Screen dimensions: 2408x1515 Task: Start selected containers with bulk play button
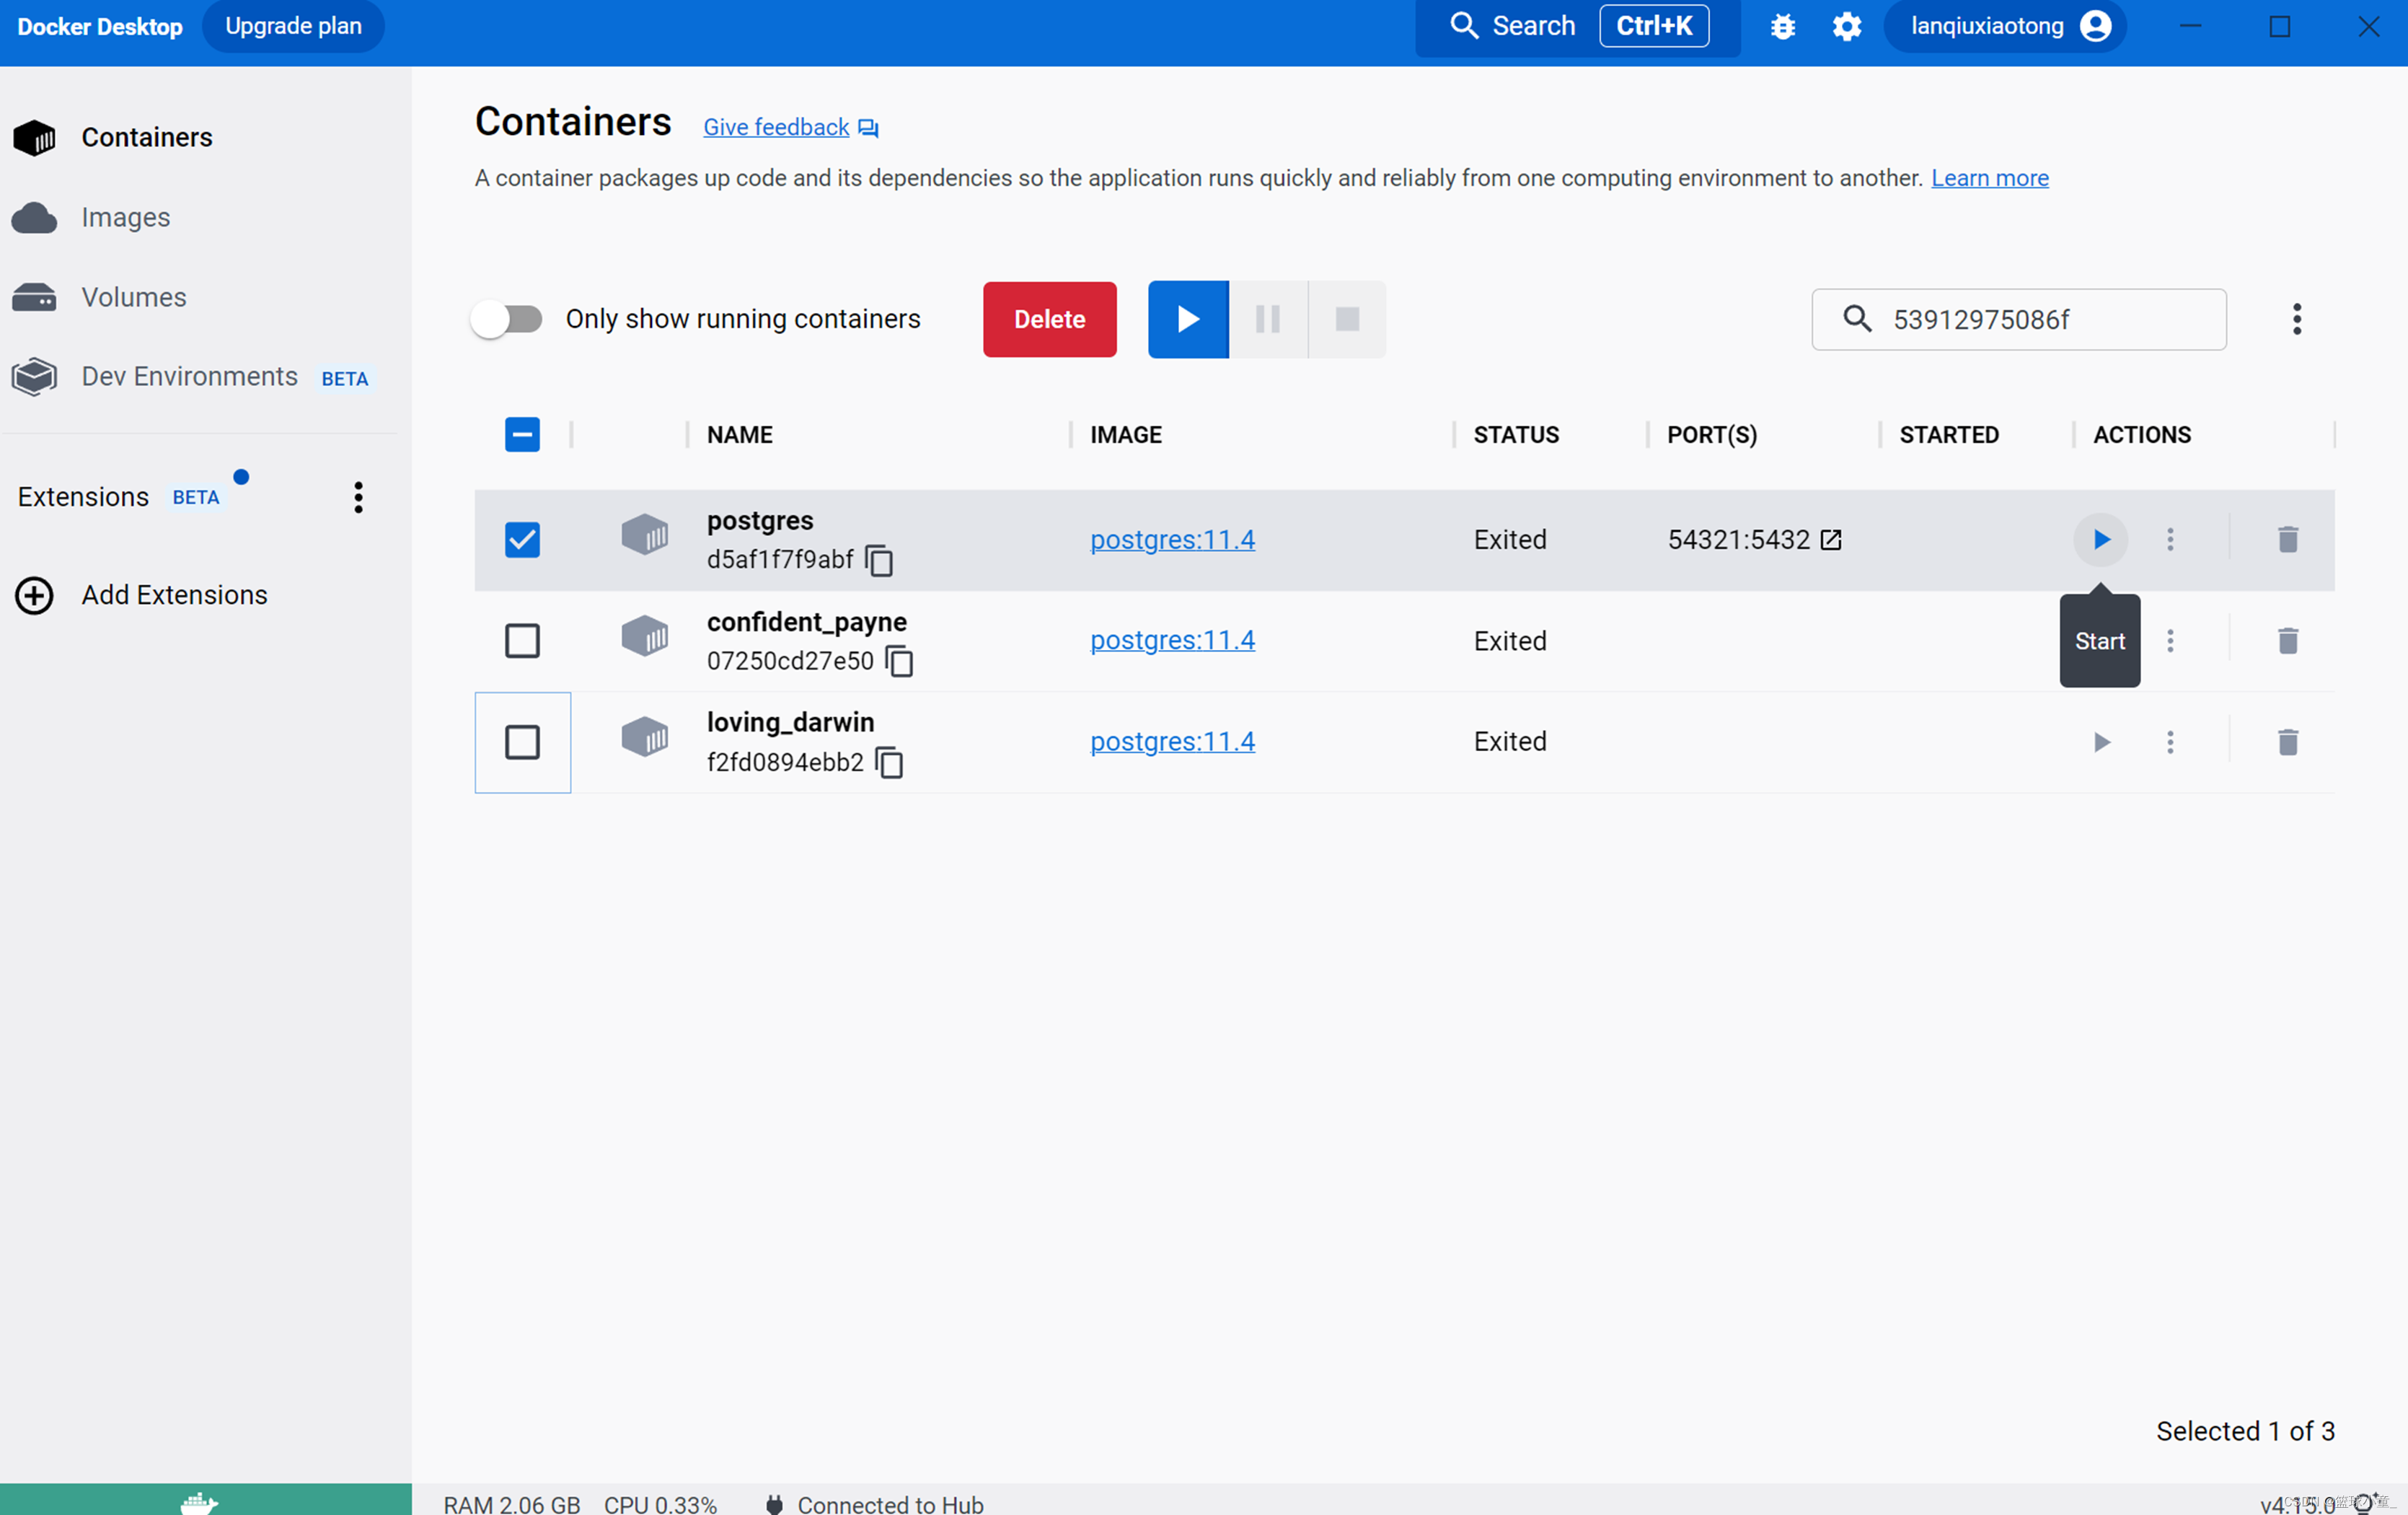tap(1188, 319)
